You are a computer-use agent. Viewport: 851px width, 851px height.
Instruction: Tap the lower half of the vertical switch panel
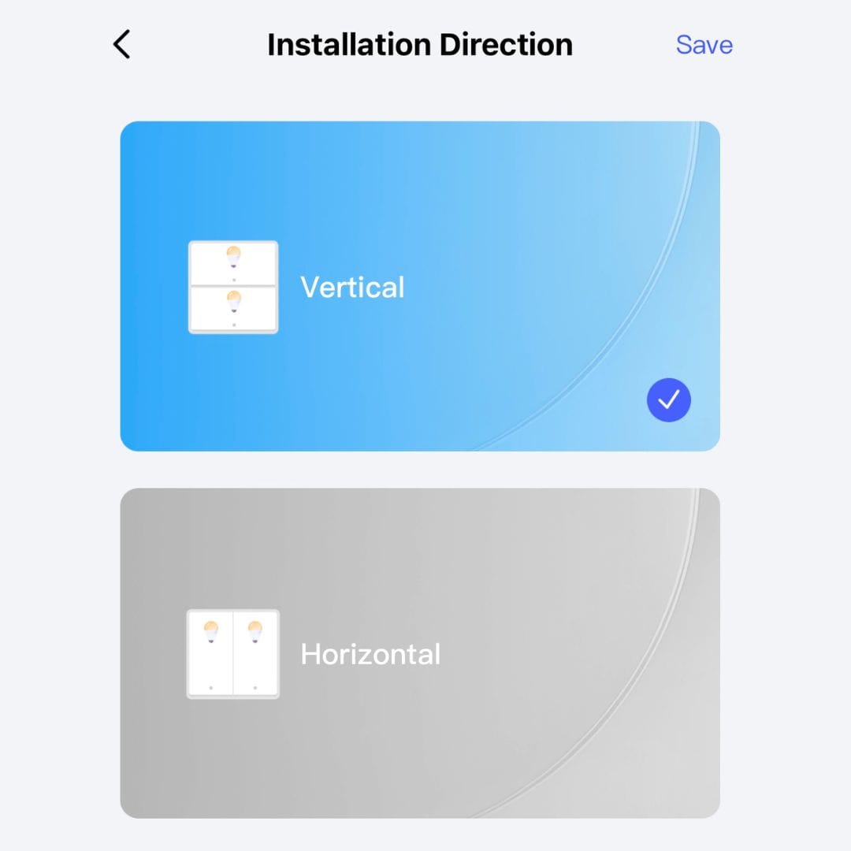point(233,309)
